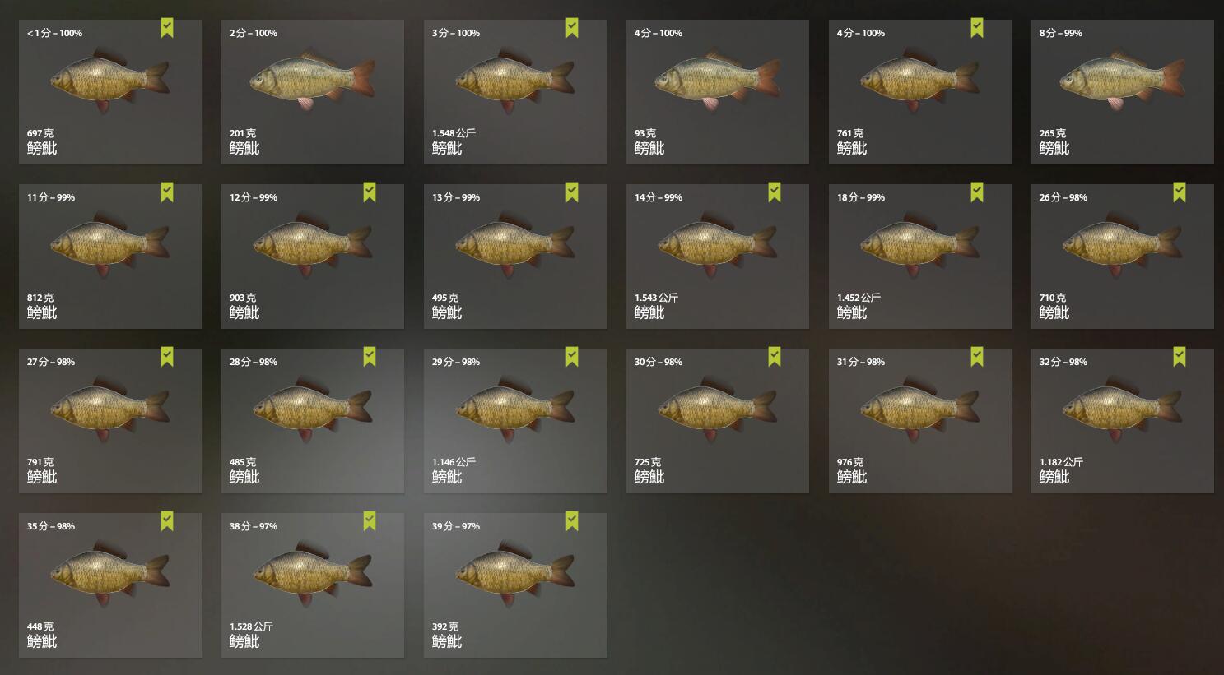This screenshot has width=1224, height=675.
Task: Open the 448克 fish card at 35分
Action: [110, 585]
